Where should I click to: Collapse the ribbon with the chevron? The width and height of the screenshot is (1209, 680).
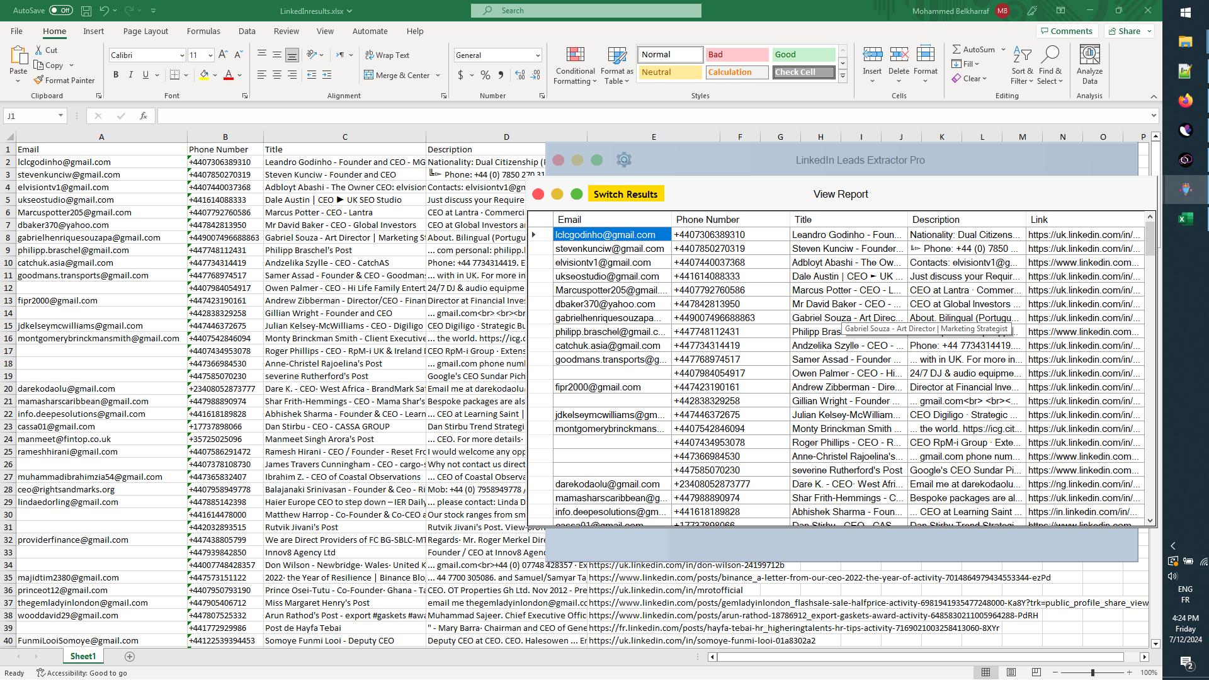[x=1154, y=96]
